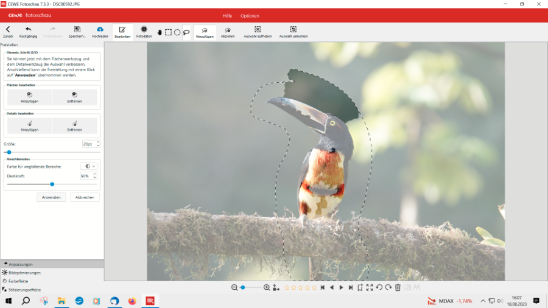Viewport: 548px width, 308px height.
Task: Click the Hochladen upload icon
Action: click(x=100, y=32)
